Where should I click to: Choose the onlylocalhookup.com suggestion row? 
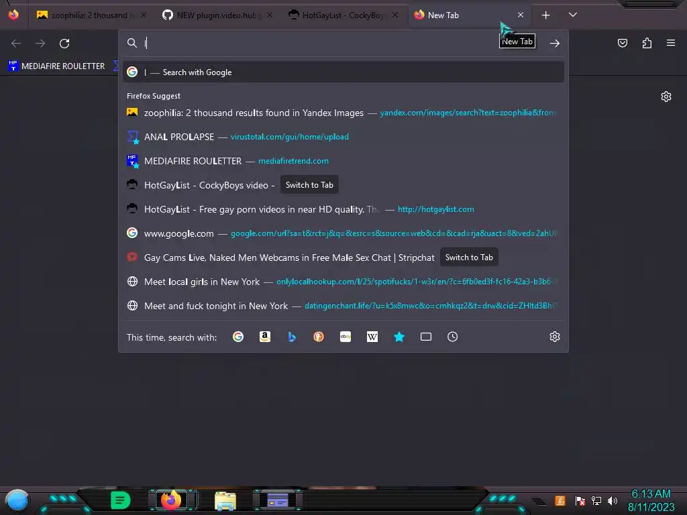(x=343, y=282)
